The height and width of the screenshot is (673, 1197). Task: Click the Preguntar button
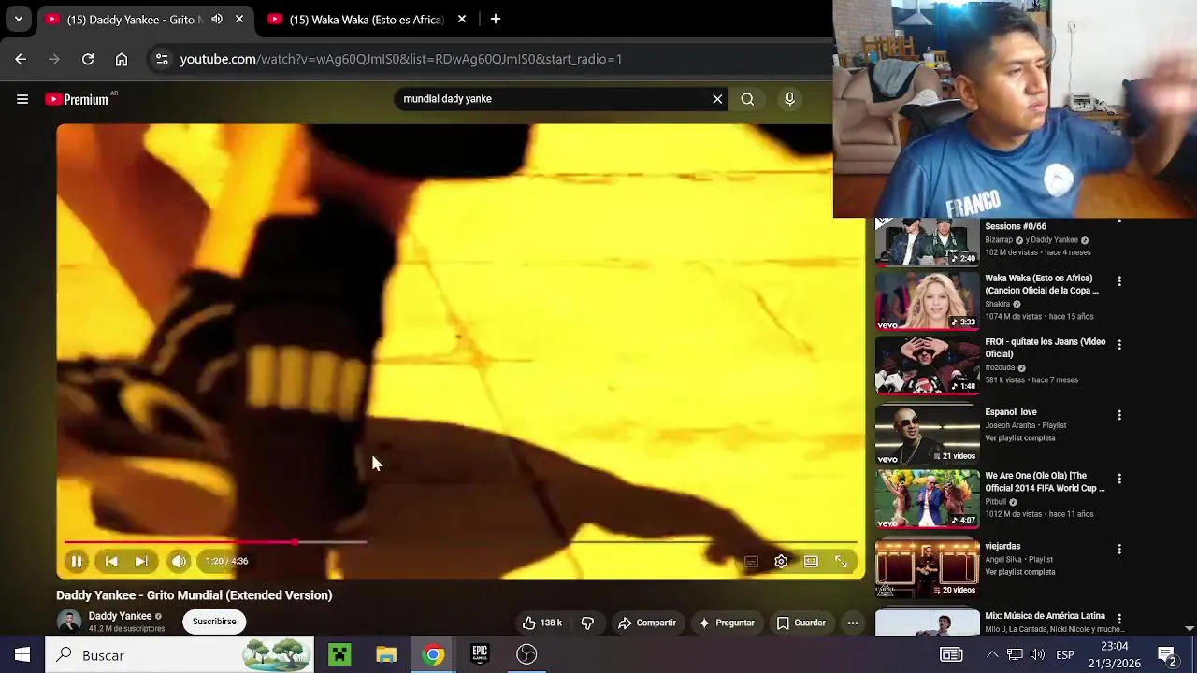pos(727,623)
